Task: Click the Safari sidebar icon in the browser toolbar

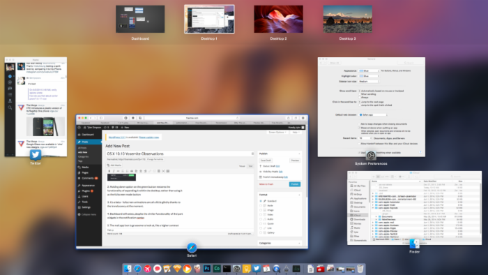Action: [x=101, y=118]
